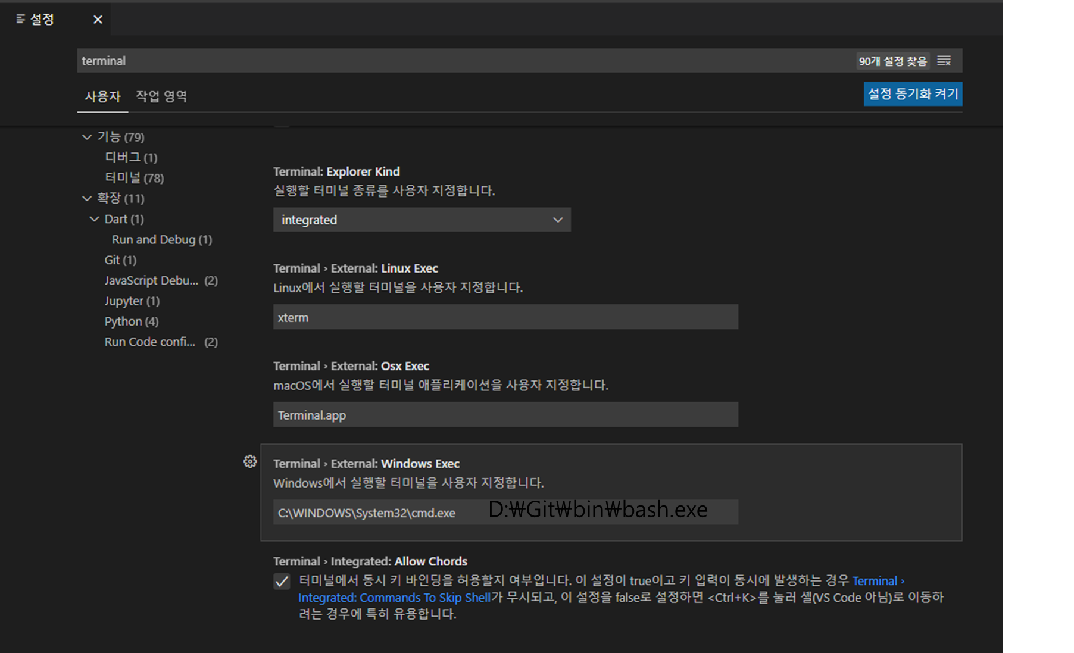Image resolution: width=1074 pixels, height=653 pixels.
Task: Select 디버그 (1) in the settings tree
Action: coord(131,157)
